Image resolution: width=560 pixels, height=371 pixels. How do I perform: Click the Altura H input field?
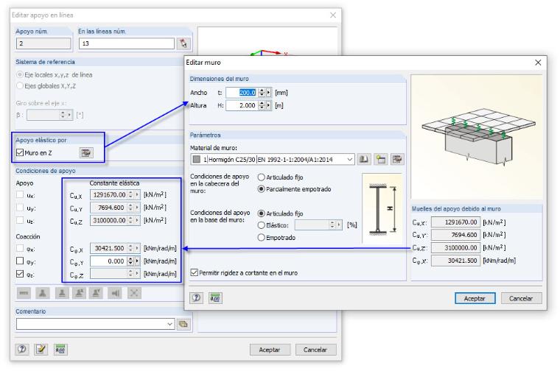(x=242, y=105)
